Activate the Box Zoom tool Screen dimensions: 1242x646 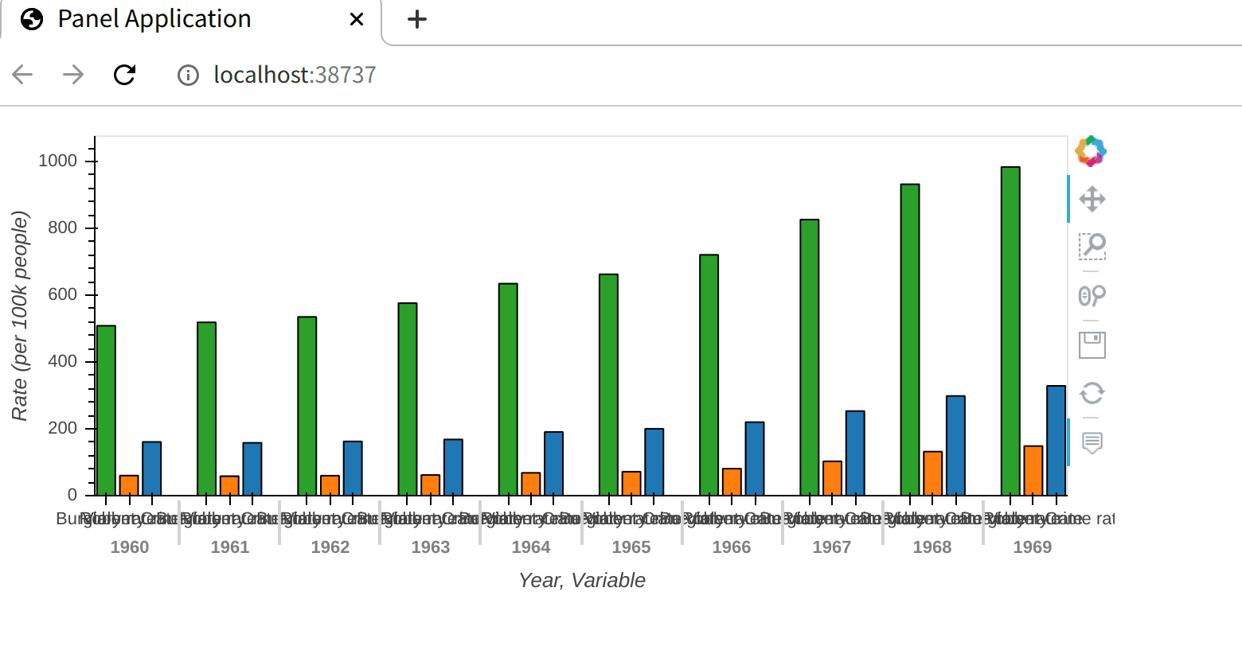[x=1092, y=247]
